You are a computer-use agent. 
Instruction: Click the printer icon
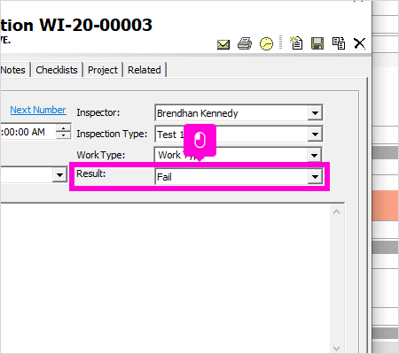click(x=245, y=43)
